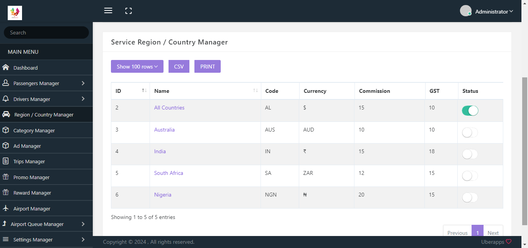Click the Airport Manager plane icon
Image resolution: width=528 pixels, height=248 pixels.
(x=6, y=208)
